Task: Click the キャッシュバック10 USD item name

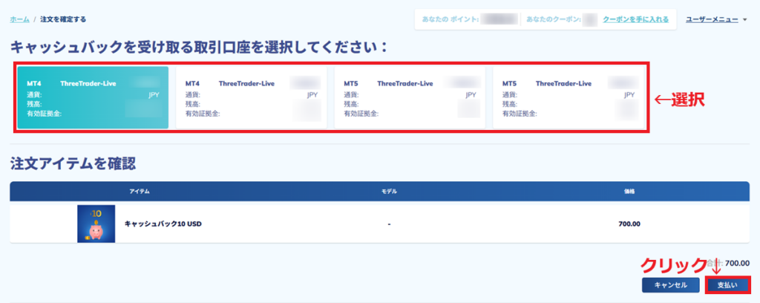Action: [x=163, y=224]
